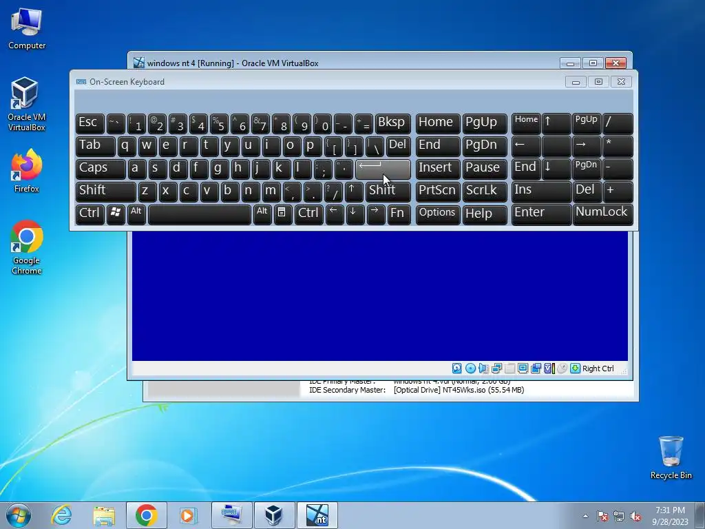Click the large Home key
The image size is (705, 529).
(437, 124)
